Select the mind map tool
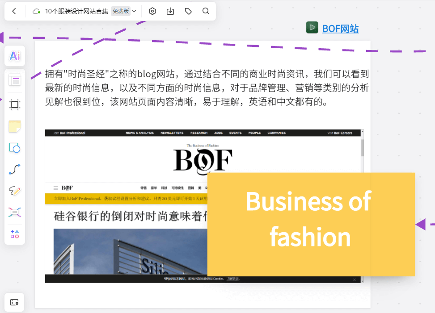 (15, 212)
